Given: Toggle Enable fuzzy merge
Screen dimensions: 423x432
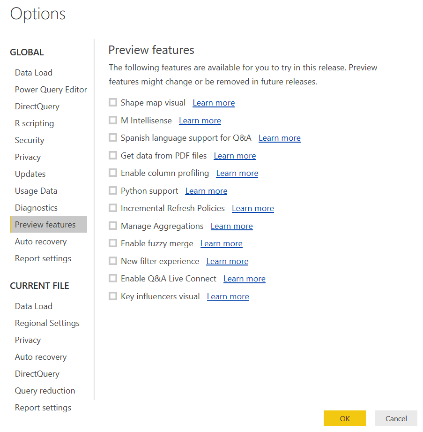Looking at the screenshot, I should [x=113, y=243].
